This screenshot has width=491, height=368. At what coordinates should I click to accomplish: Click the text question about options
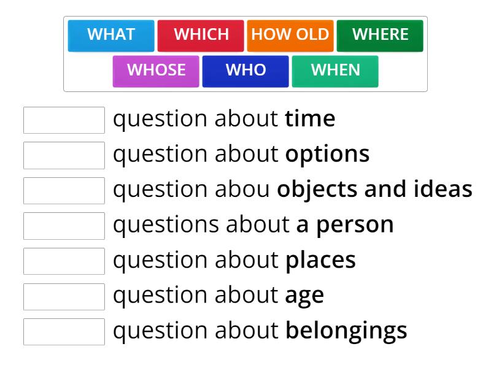point(242,154)
